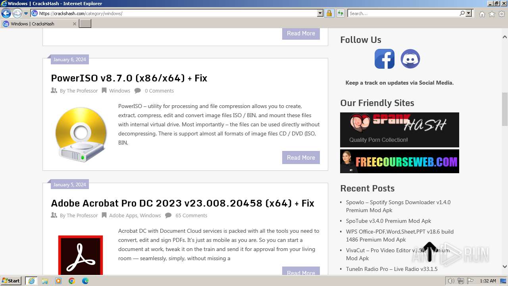Go back with the browser Back arrow
This screenshot has height=286, width=508.
tap(6, 14)
